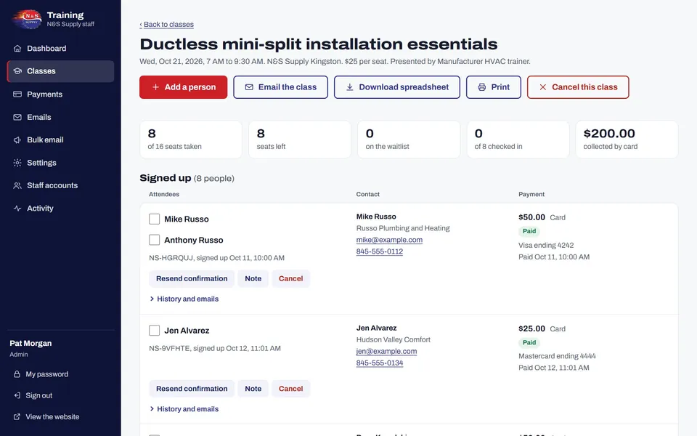
Task: Open Staff accounts in the sidebar
Action: coord(60,185)
